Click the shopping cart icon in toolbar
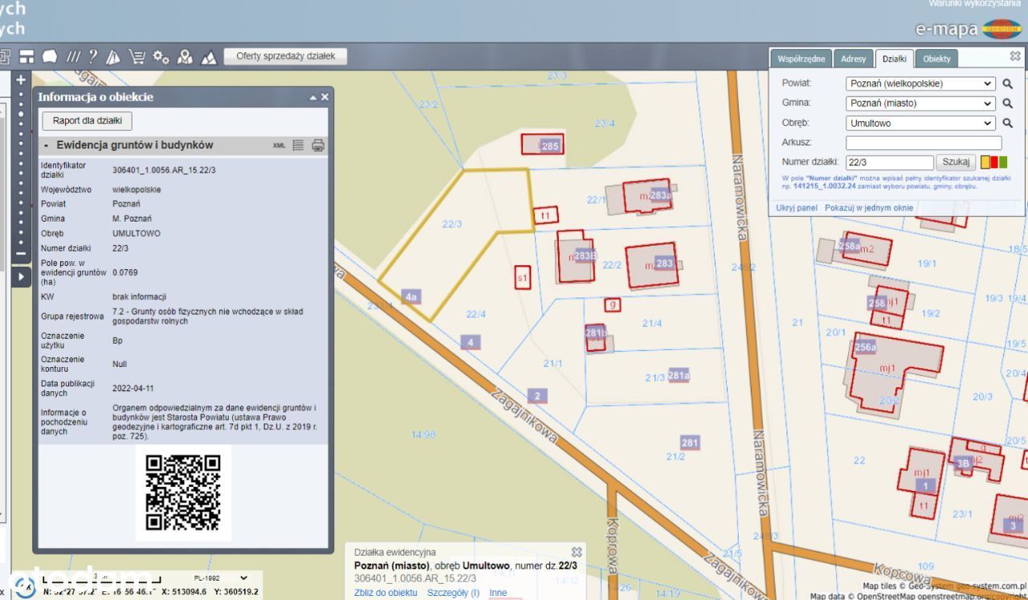Screen dimensions: 1028x600 pyautogui.click(x=137, y=57)
